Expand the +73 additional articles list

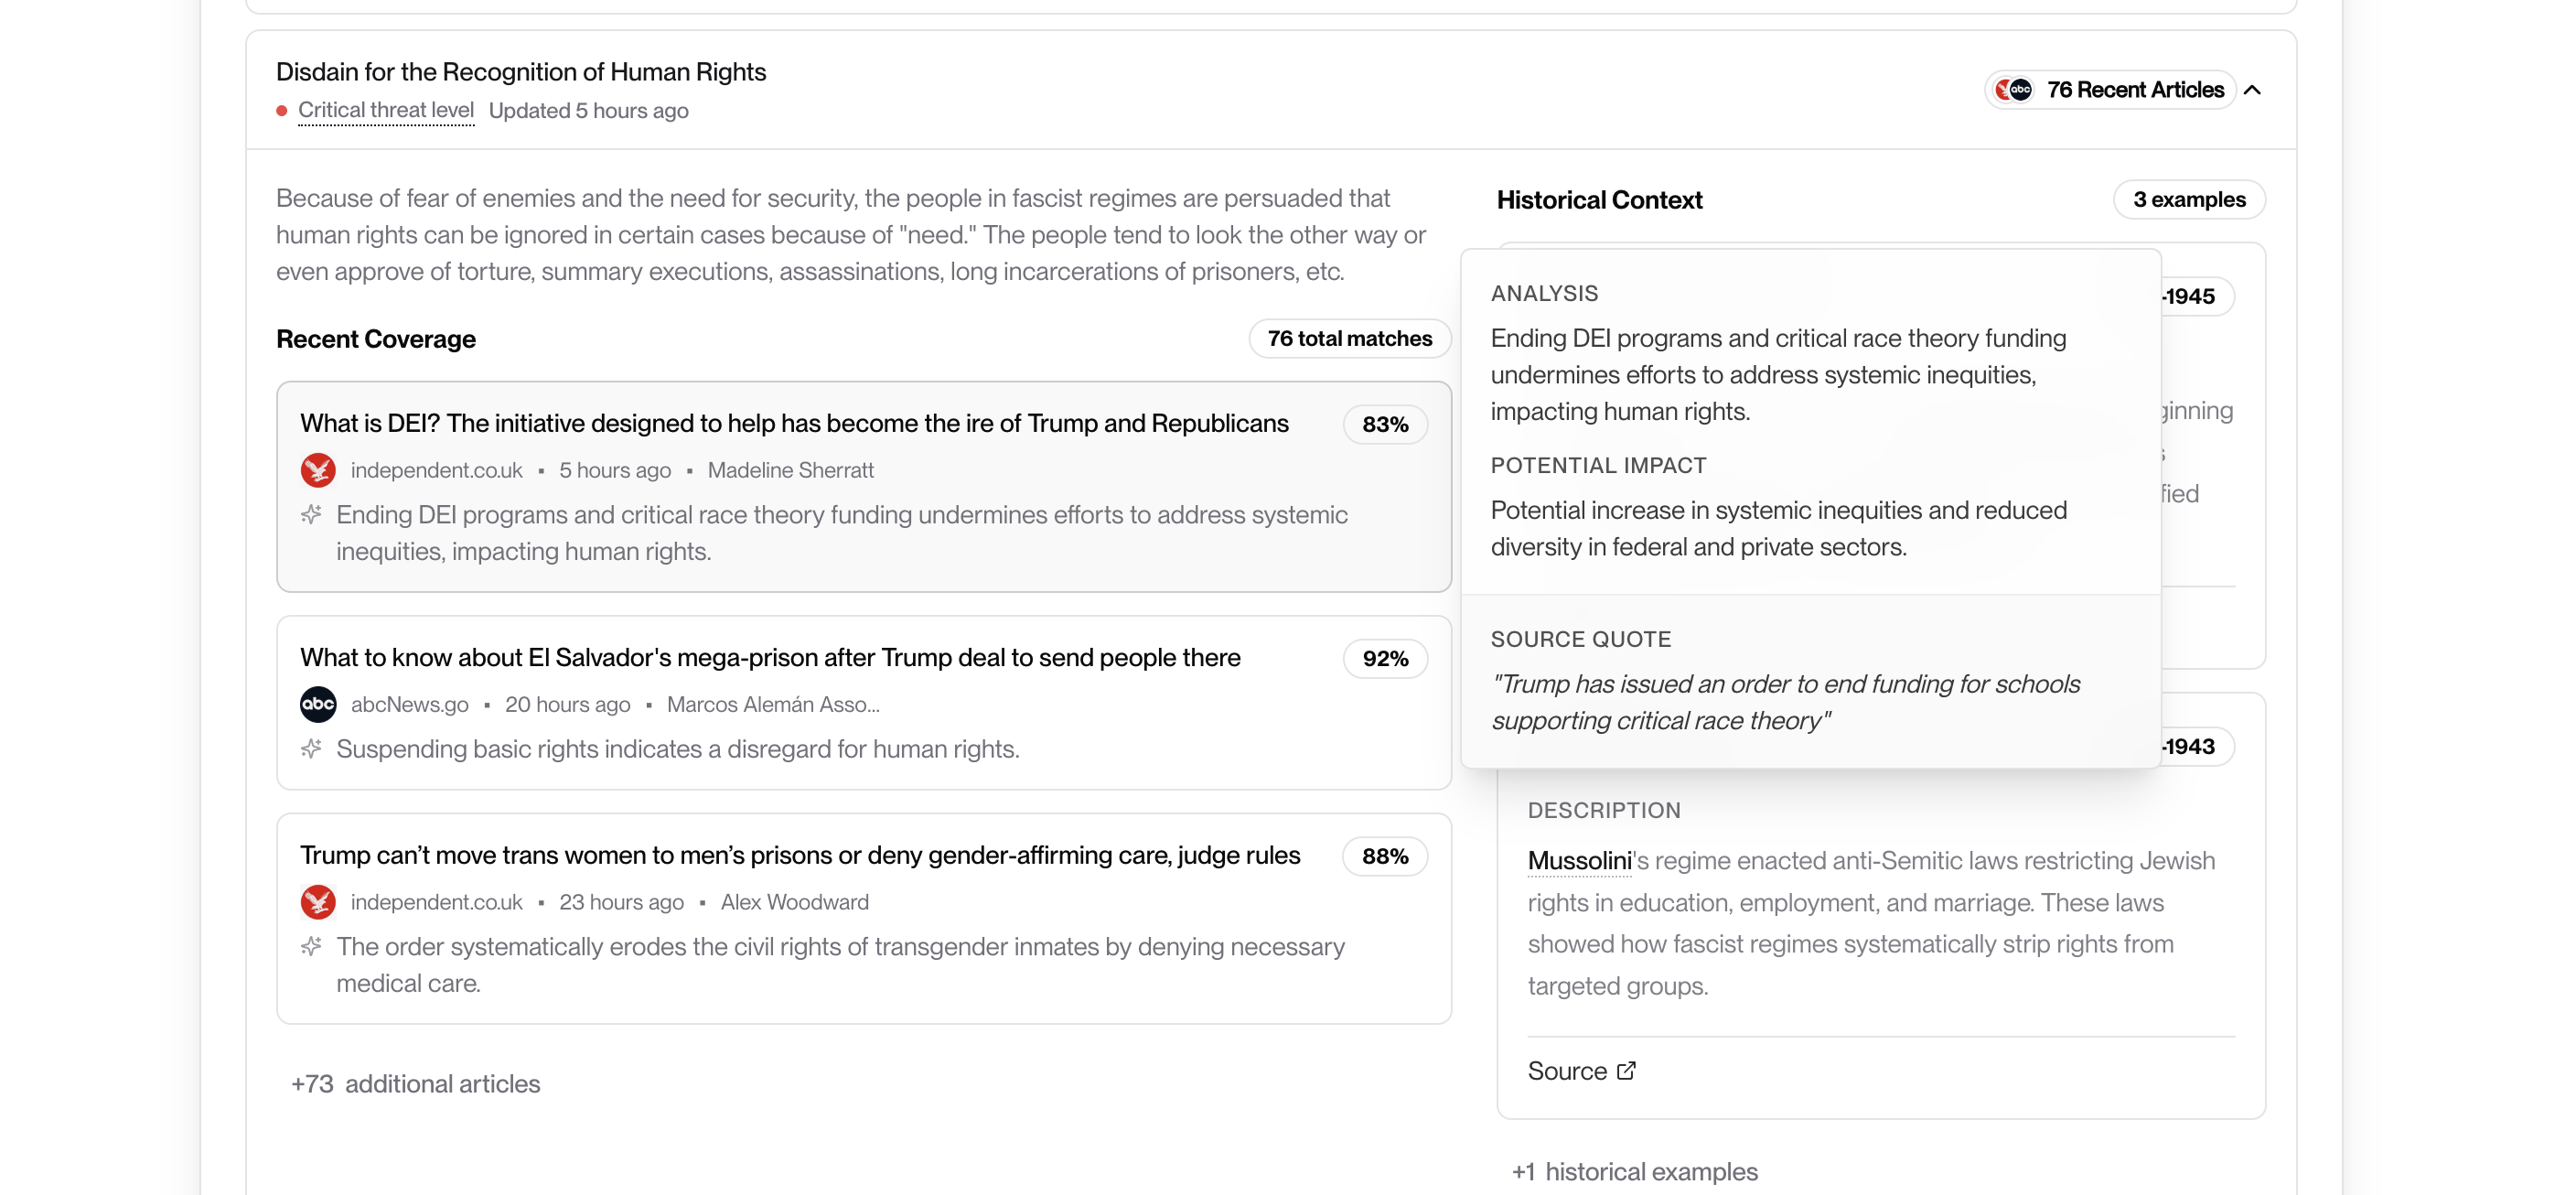(416, 1084)
